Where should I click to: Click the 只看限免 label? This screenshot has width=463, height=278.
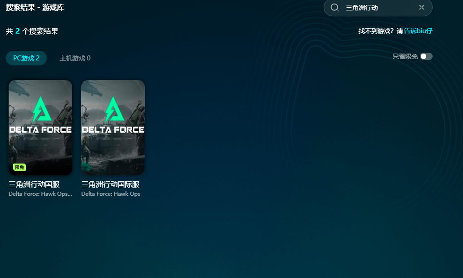coord(405,56)
